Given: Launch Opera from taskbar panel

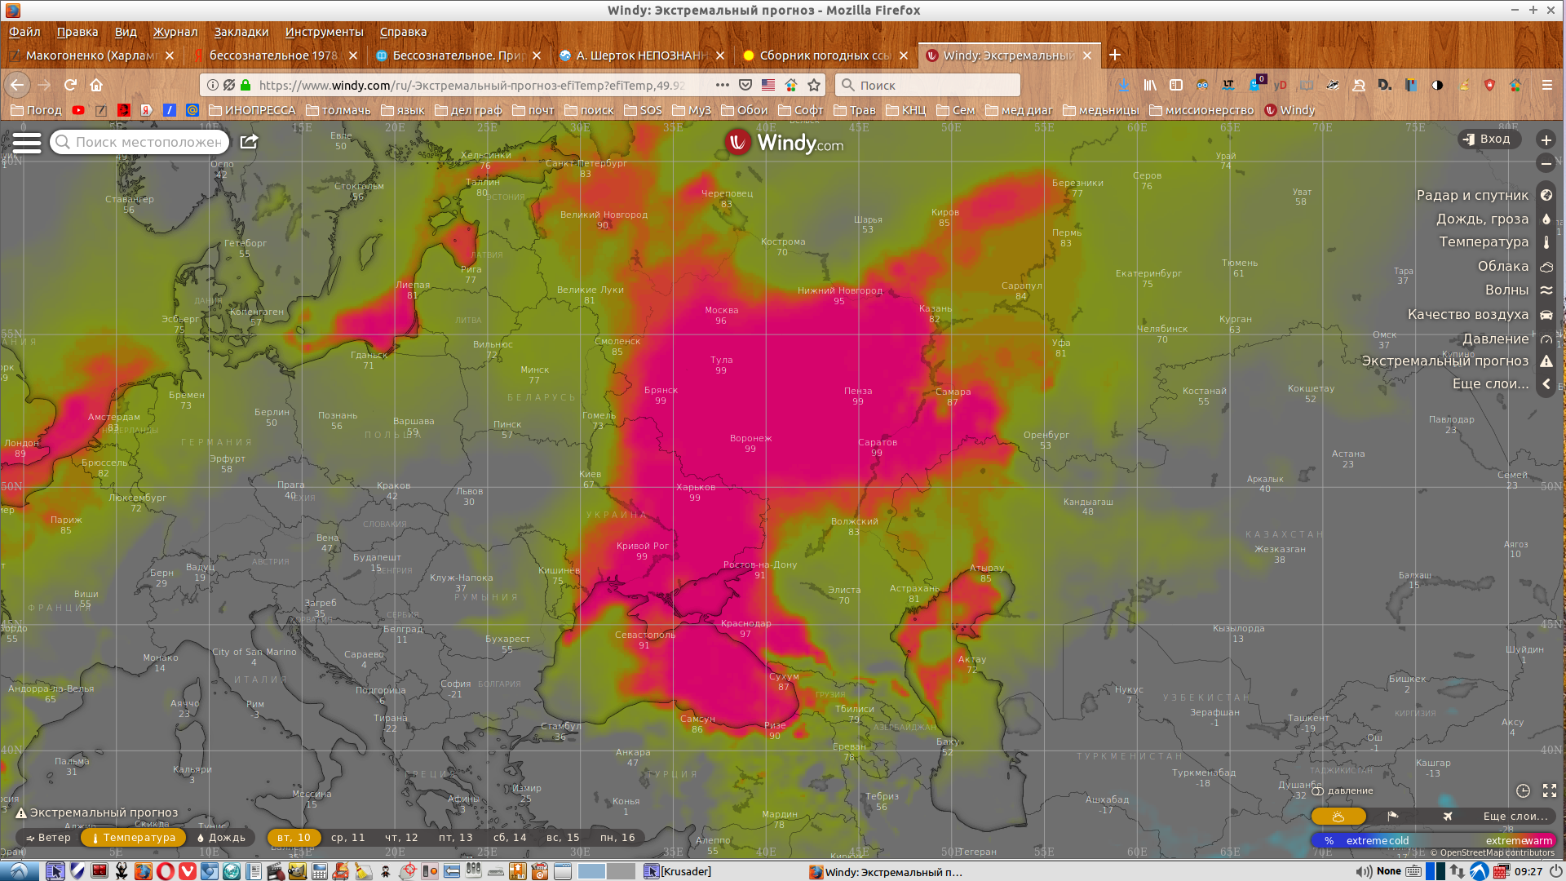Looking at the screenshot, I should pos(165,871).
